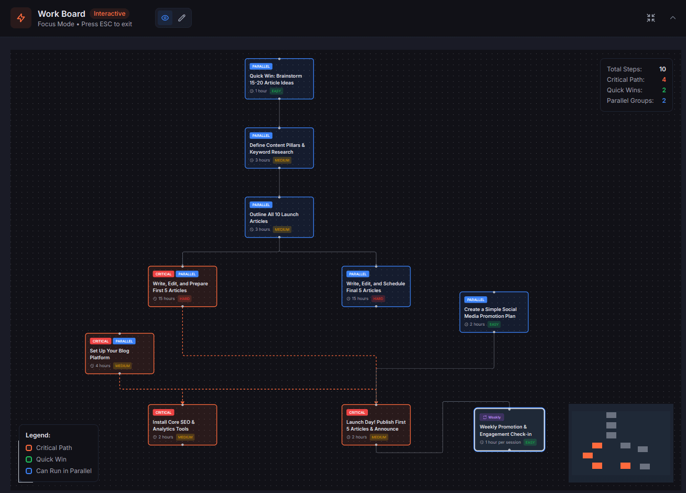Open the Launch Day! Publish First 5 Articles node
Viewport: 686px width, 493px height.
tap(376, 425)
